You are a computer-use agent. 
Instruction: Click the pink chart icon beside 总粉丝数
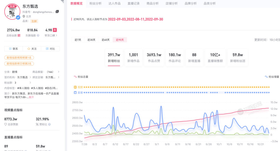(19, 36)
